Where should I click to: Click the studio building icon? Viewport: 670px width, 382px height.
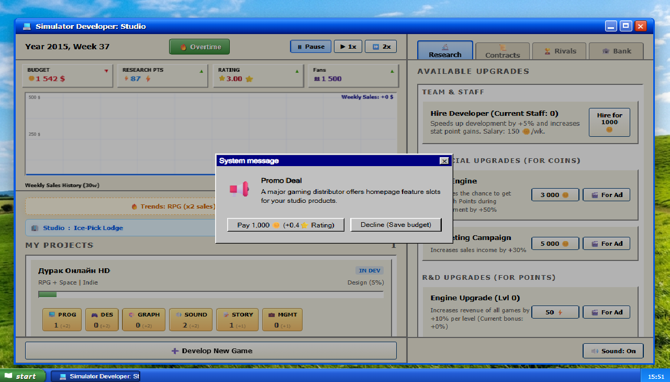point(35,228)
